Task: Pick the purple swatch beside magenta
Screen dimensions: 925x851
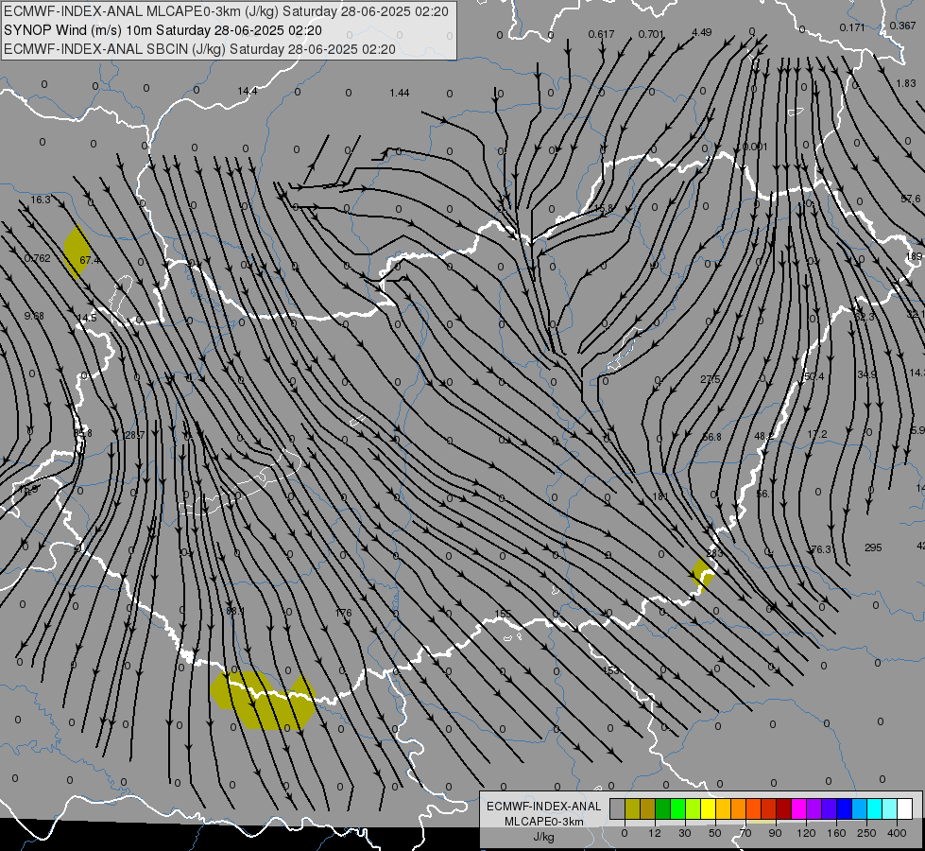Action: tap(814, 809)
